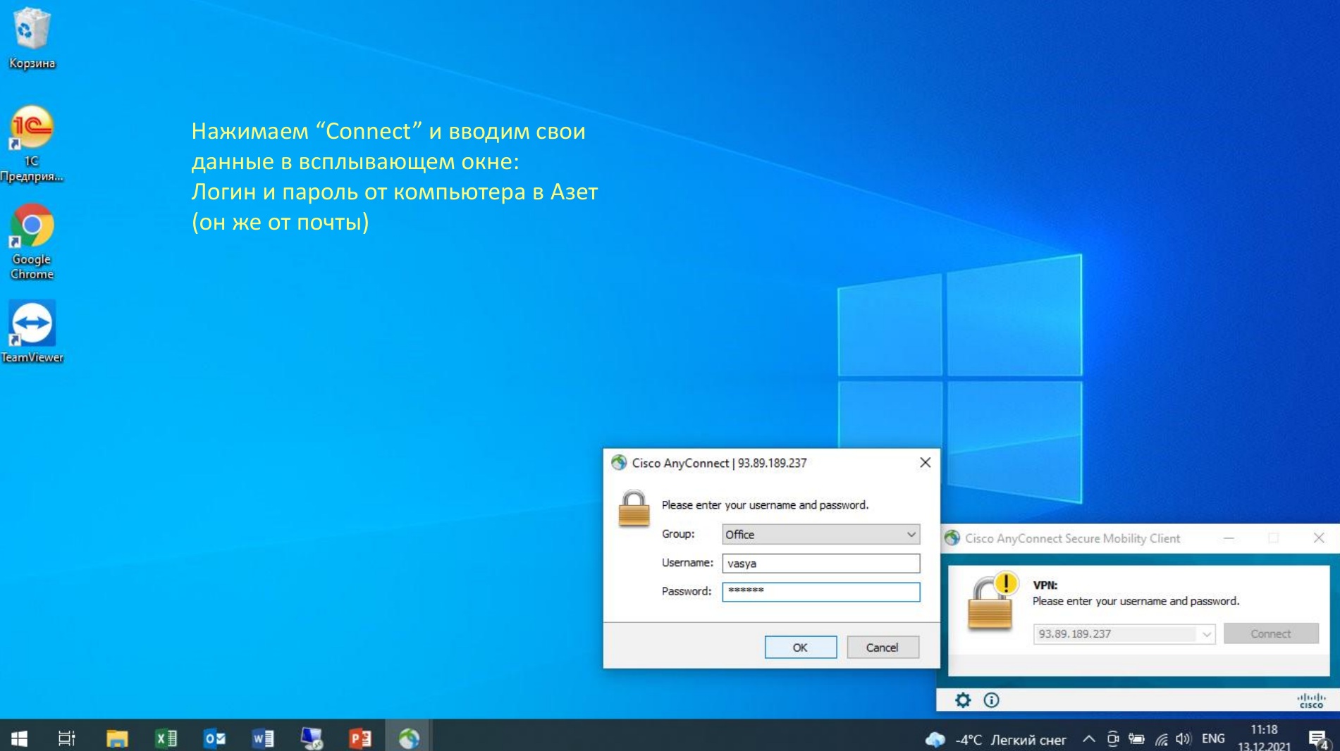Open Word from the taskbar
Screen dimensions: 1340x751
coord(263,738)
